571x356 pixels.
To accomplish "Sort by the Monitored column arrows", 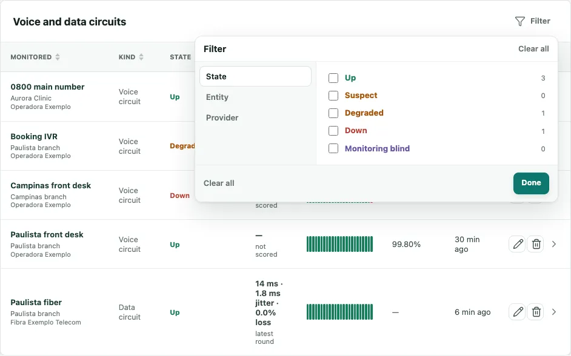I will (58, 57).
